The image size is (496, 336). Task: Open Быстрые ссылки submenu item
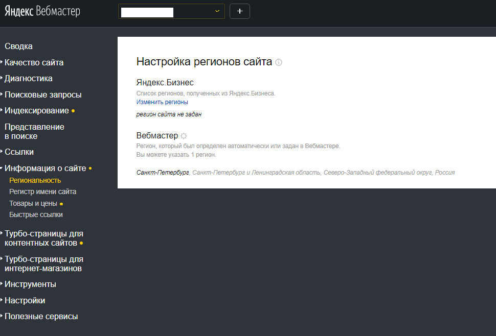36,215
